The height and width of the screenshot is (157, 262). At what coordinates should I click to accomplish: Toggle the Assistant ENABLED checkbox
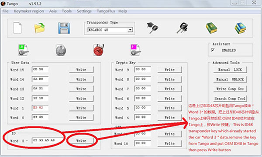[x=213, y=50]
